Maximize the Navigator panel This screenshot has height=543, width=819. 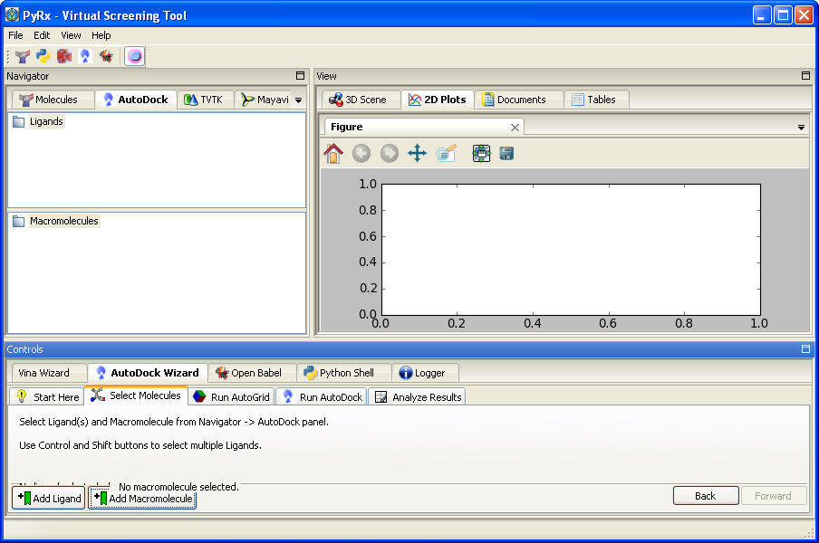click(x=301, y=76)
